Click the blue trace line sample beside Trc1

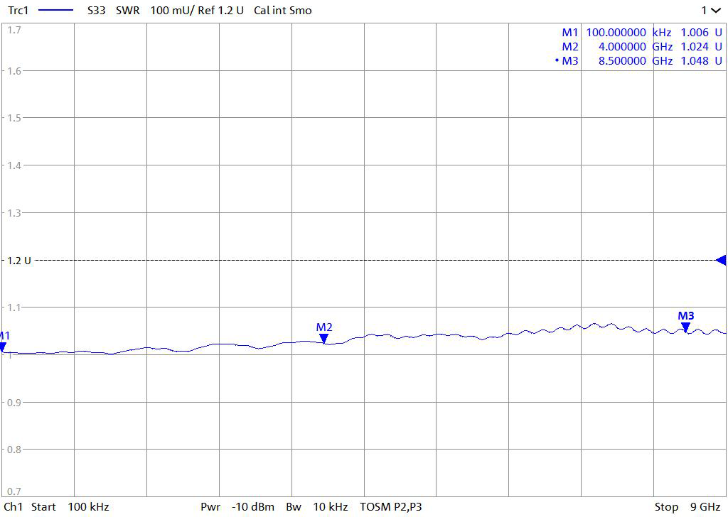55,11
